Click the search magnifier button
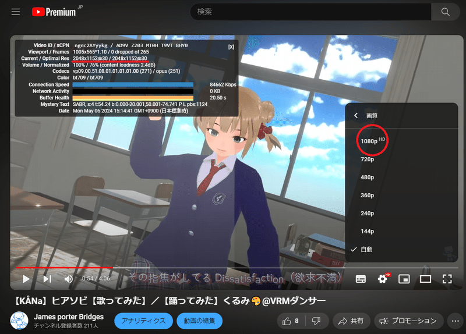 pyautogui.click(x=445, y=12)
